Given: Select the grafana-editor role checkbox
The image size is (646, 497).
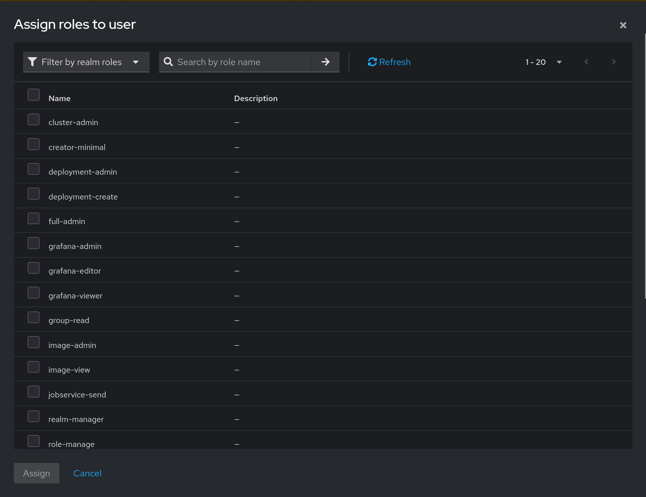Looking at the screenshot, I should [34, 268].
